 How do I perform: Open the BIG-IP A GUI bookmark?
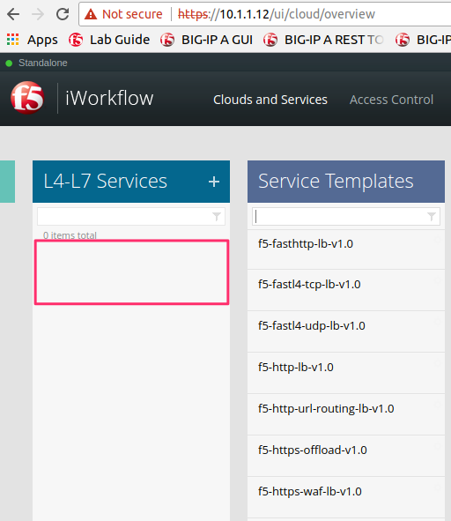[x=206, y=40]
